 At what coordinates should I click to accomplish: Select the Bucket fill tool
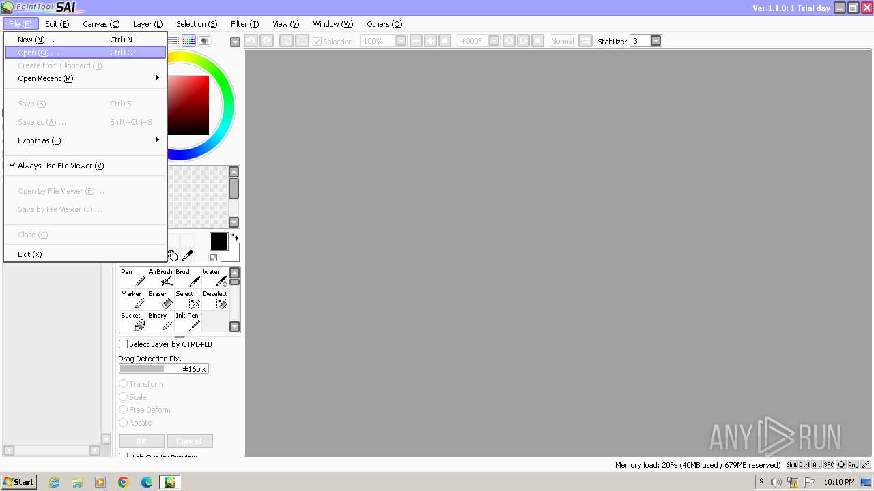tap(132, 321)
